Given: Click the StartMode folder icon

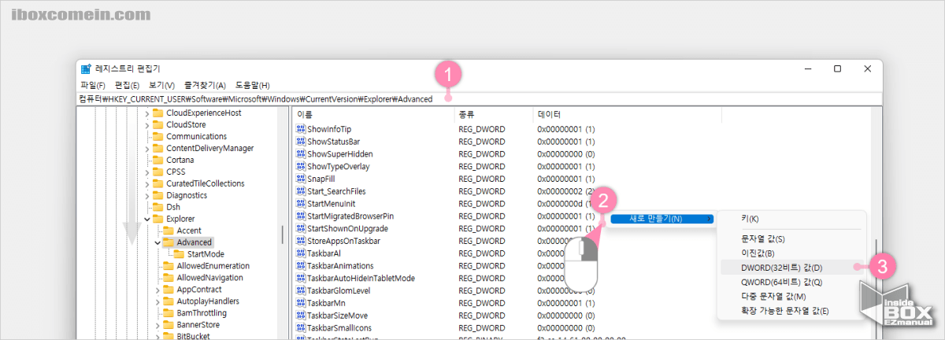Looking at the screenshot, I should tap(179, 254).
